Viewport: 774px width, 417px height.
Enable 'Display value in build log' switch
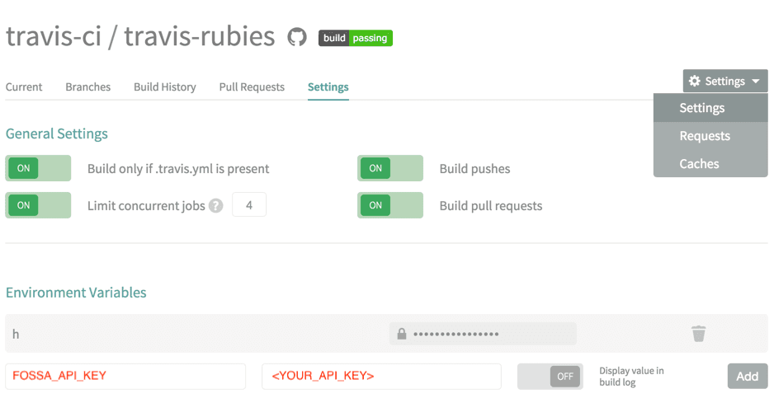550,377
